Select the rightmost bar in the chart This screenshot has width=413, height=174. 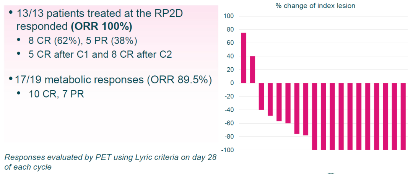click(x=403, y=116)
